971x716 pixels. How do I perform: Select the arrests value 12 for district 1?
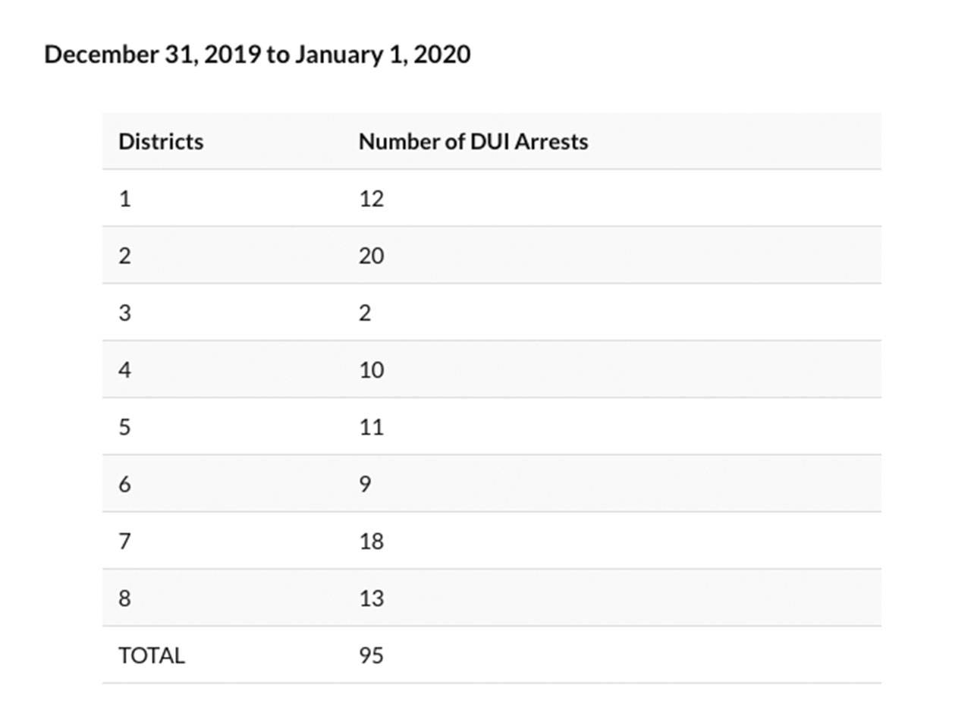pyautogui.click(x=371, y=199)
